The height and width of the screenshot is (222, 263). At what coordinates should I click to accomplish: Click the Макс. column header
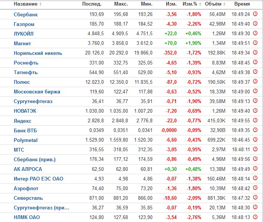click(121, 4)
